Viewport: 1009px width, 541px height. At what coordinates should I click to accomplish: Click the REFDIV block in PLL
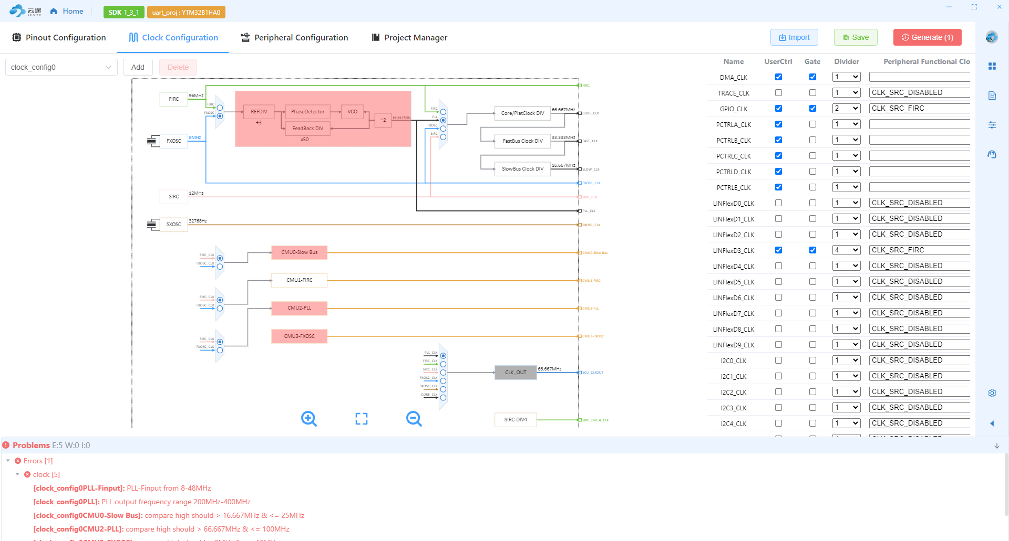259,112
